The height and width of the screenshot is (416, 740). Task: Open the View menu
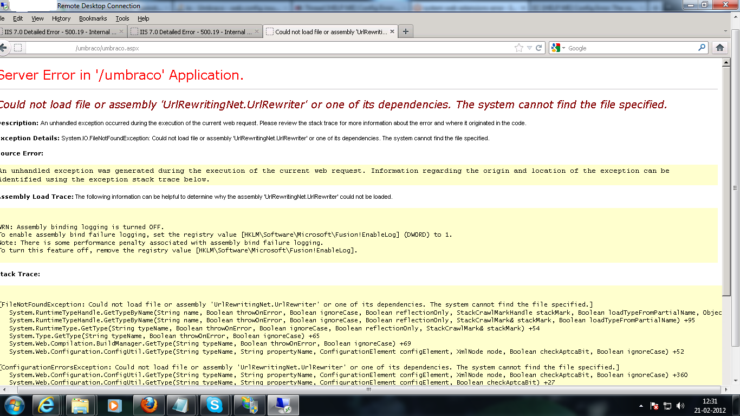point(37,18)
